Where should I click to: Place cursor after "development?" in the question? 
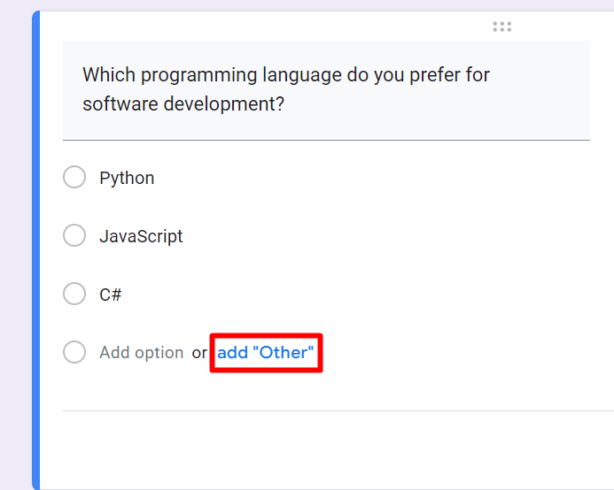(x=285, y=104)
